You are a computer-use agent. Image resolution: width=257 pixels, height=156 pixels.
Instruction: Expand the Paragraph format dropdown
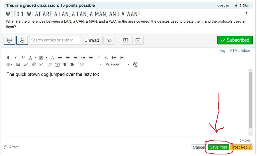click(x=117, y=65)
